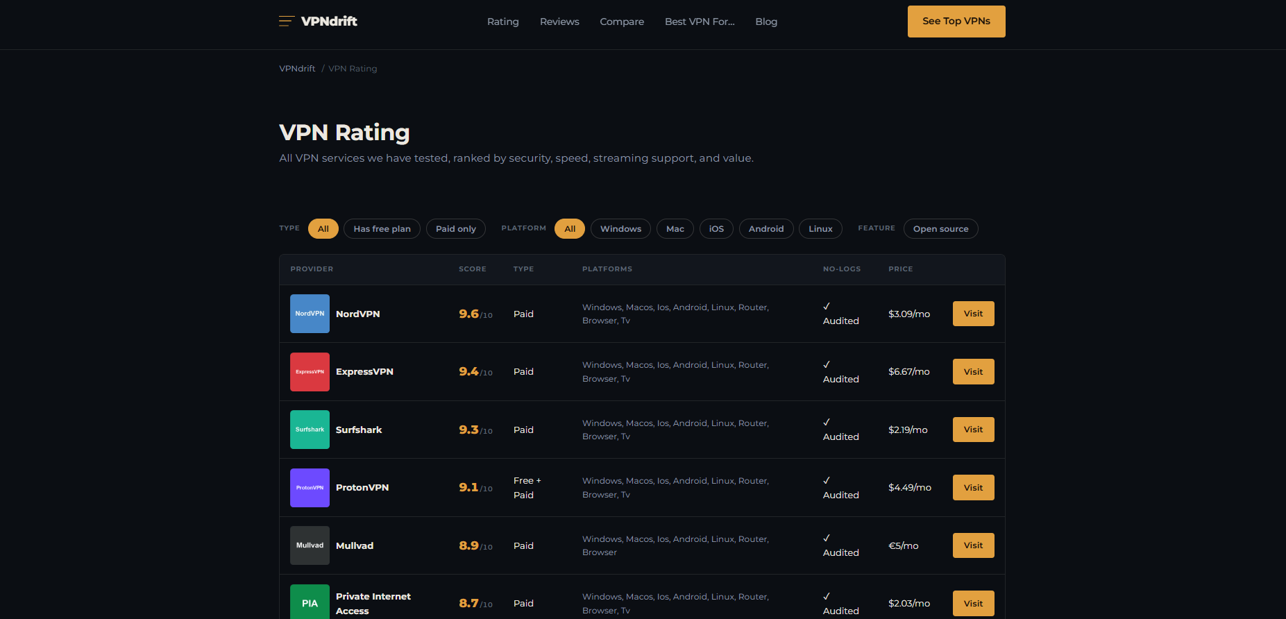Visit NordVPN via its Visit button
1286x619 pixels.
(973, 314)
